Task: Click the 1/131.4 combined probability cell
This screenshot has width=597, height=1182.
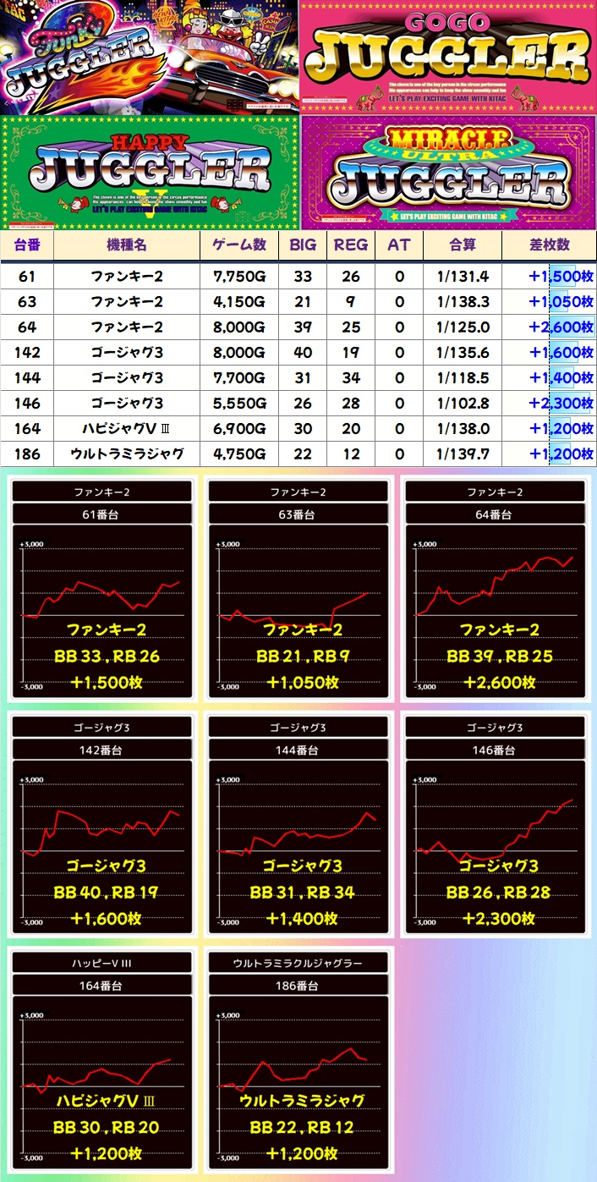Action: click(463, 276)
